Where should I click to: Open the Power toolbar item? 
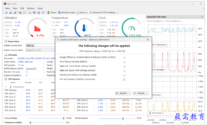point(52,13)
